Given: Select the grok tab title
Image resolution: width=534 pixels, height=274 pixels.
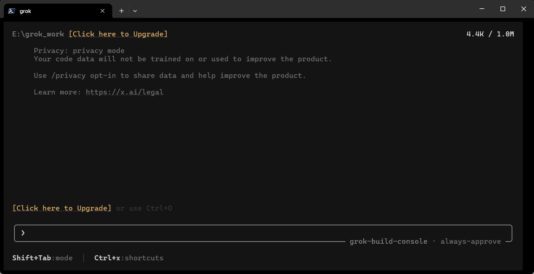Looking at the screenshot, I should point(25,11).
